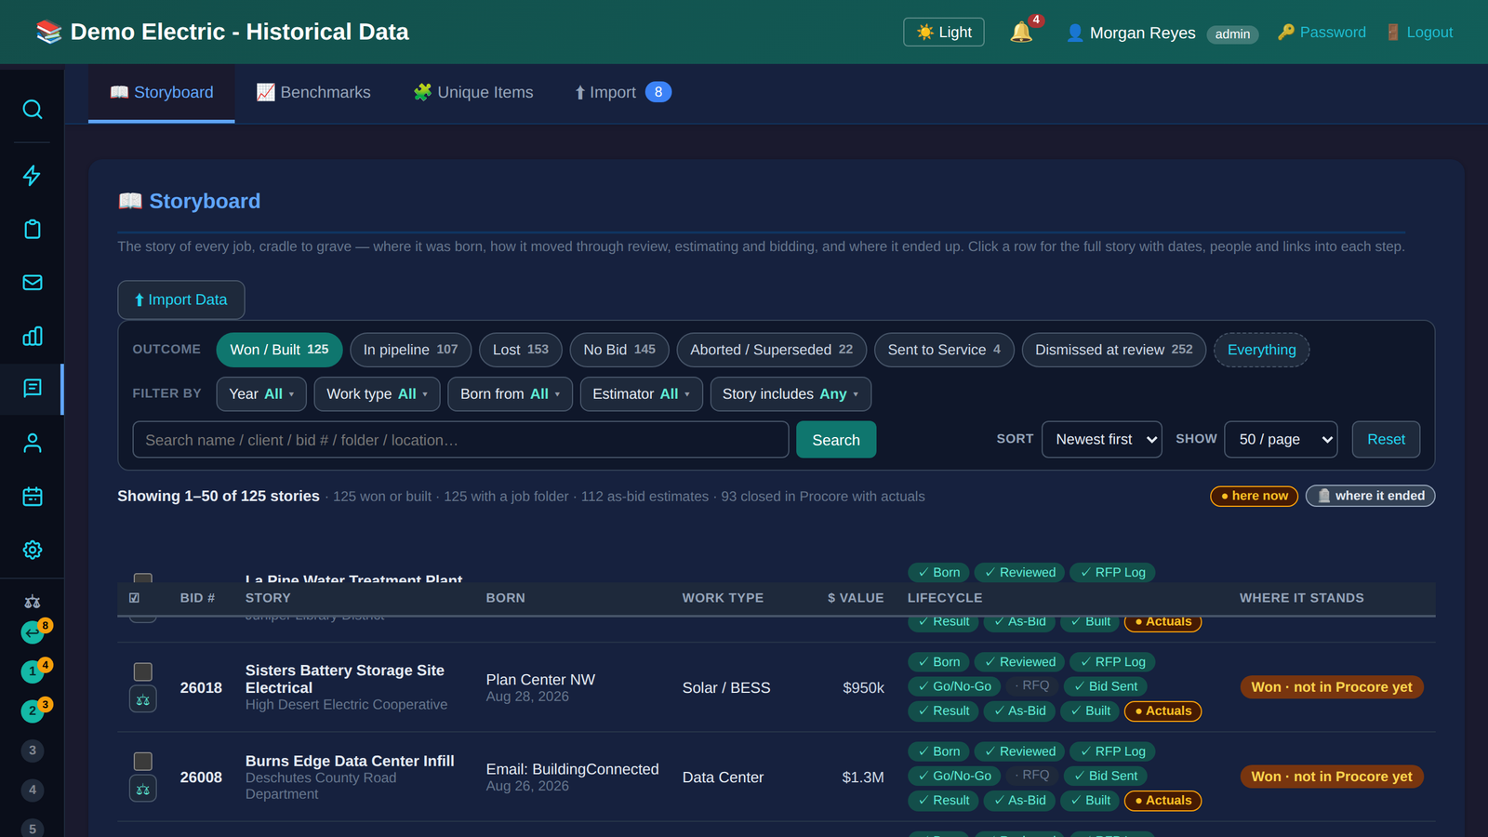Click the Password link
The image size is (1488, 837).
(1322, 33)
